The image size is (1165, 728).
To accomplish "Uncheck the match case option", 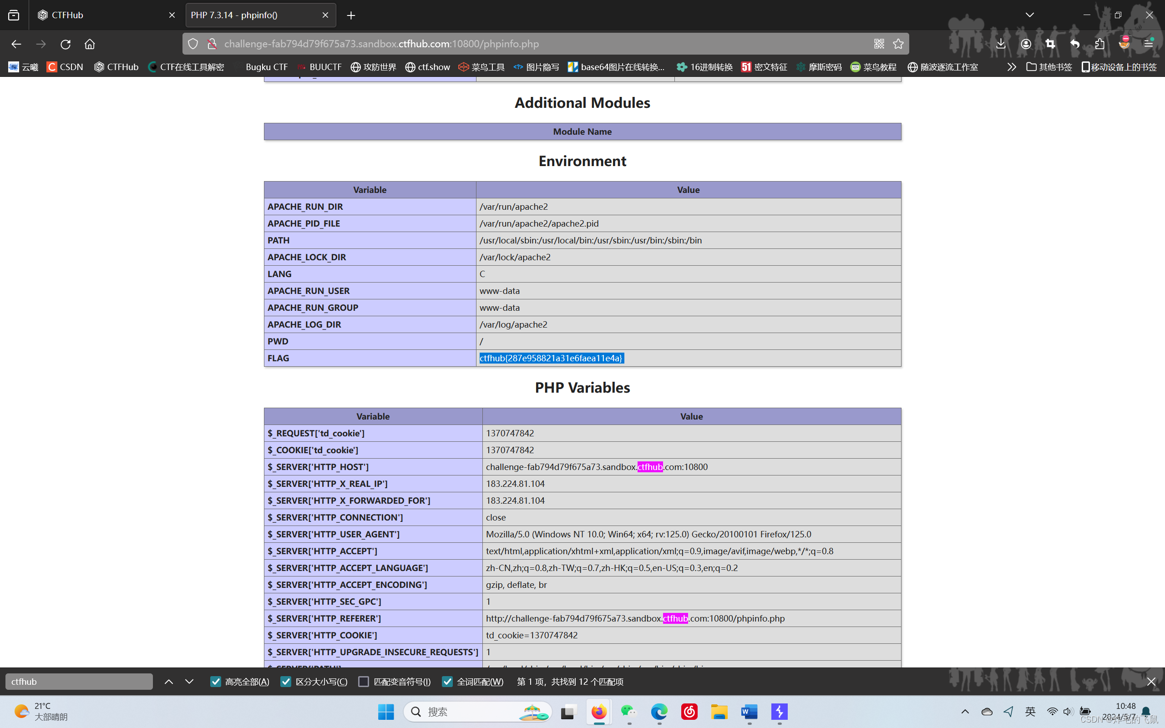I will 286,681.
